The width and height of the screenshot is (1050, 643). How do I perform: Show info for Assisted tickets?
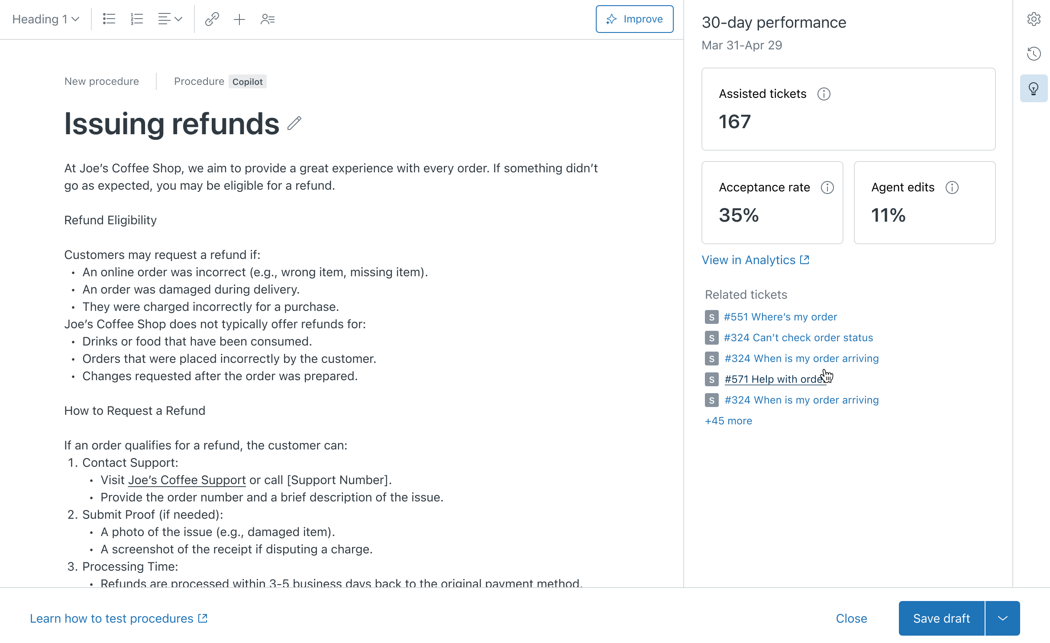tap(824, 94)
